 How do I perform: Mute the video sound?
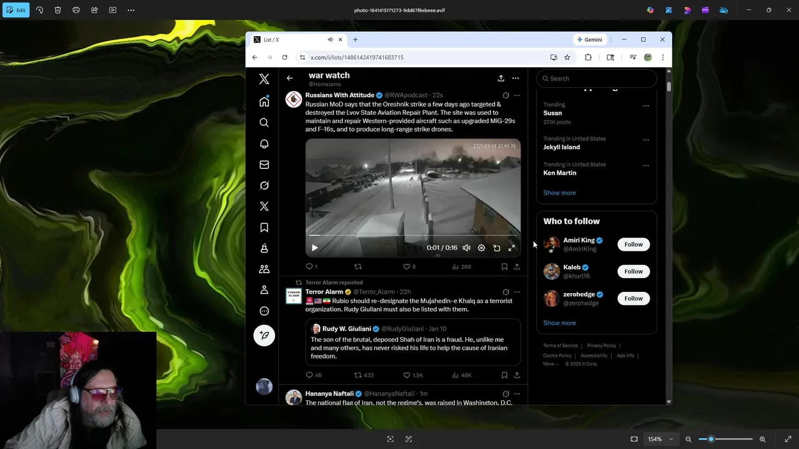point(466,248)
